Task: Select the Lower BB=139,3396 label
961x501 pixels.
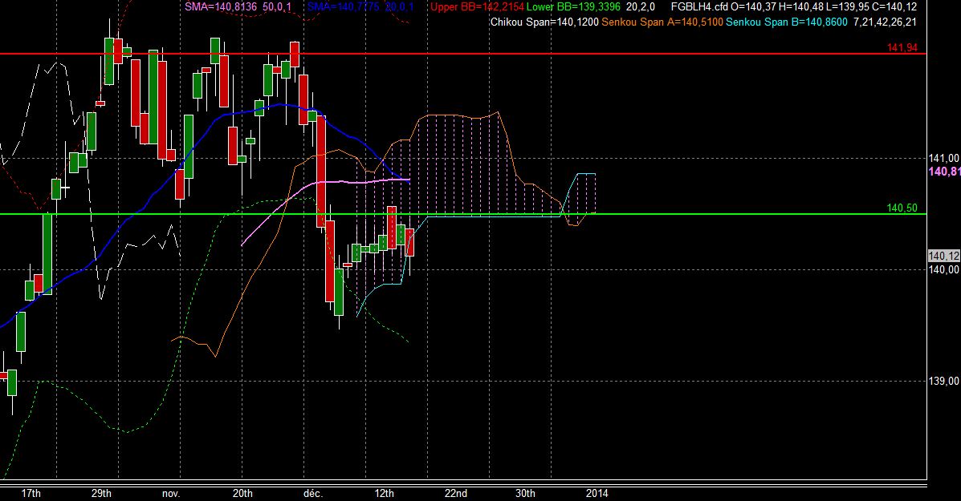Action: click(x=573, y=7)
